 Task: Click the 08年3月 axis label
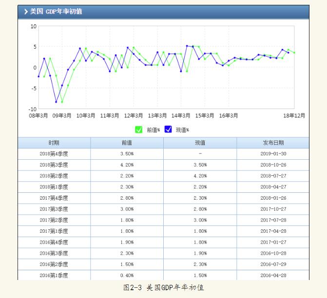(38, 115)
